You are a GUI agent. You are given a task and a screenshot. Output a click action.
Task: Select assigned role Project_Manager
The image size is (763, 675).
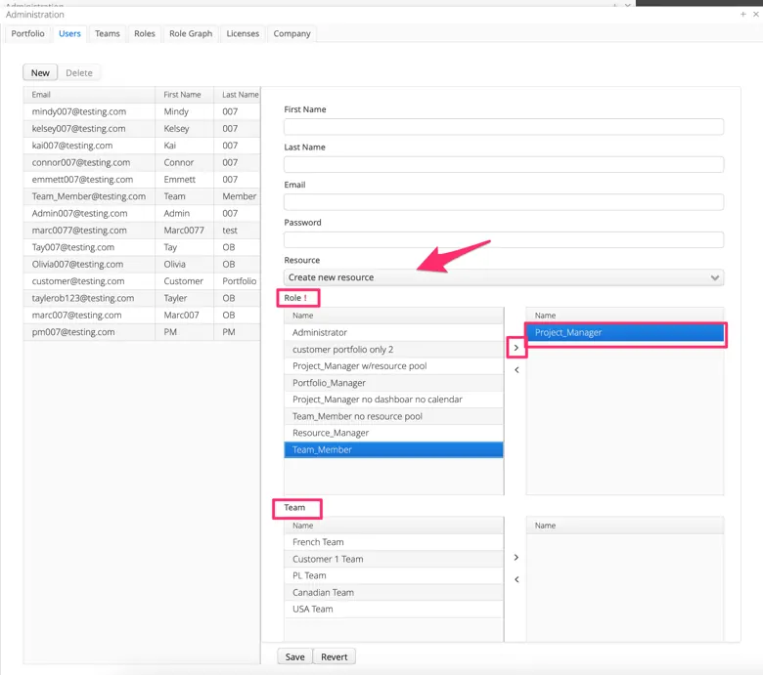tap(625, 332)
